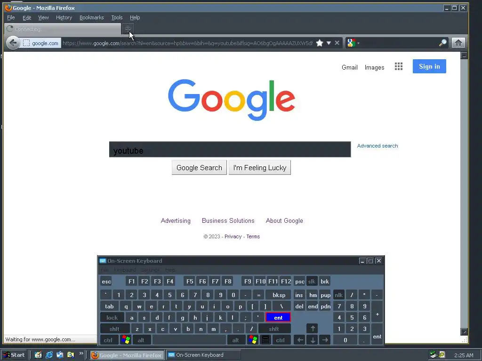The height and width of the screenshot is (361, 482).
Task: Click the context menu key on keyboard
Action: point(265,340)
